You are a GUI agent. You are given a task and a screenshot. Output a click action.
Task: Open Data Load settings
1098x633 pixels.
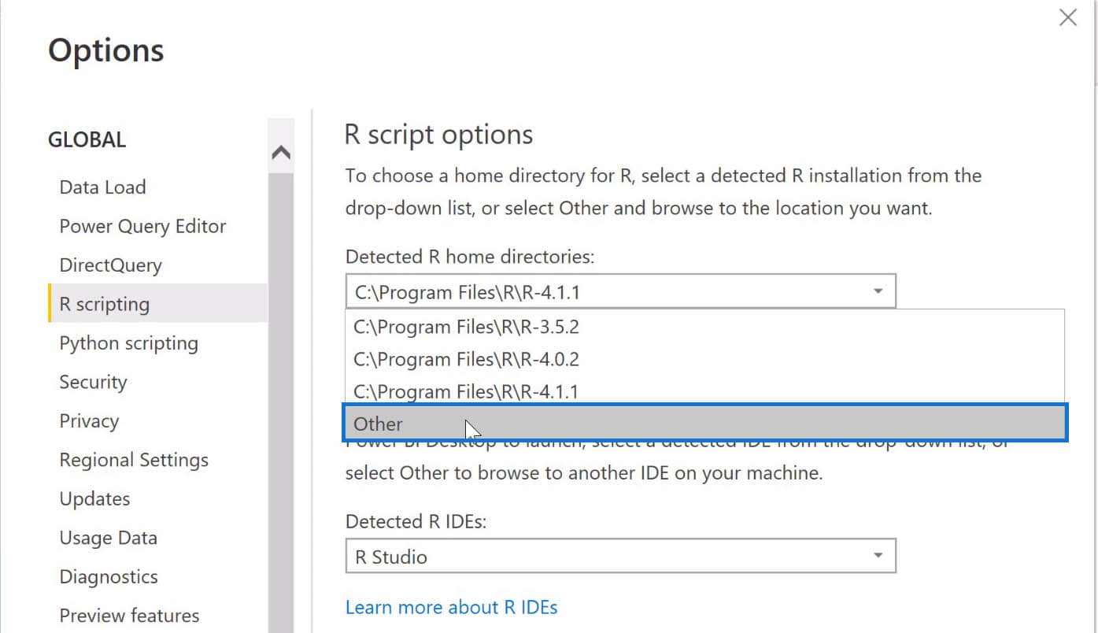point(102,187)
